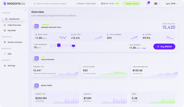Click the Yield Overview lightning icon
The image size is (184, 107).
point(37,58)
